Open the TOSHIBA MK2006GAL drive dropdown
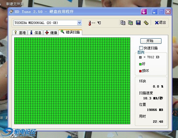Viewport: 178px width, 138px height. pyautogui.click(x=79, y=23)
